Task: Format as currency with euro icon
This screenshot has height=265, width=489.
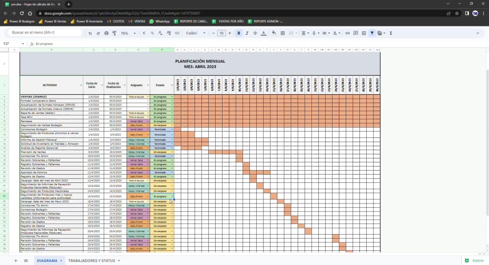Action: point(144,33)
